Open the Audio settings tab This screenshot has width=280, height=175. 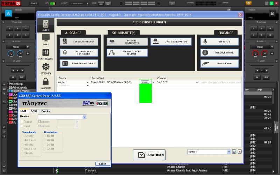point(46,25)
